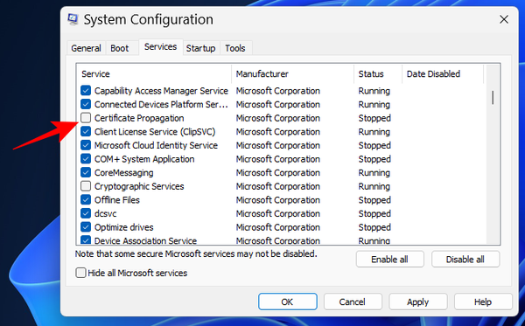Uncheck Connected Devices Platform Service checkbox
The image size is (525, 326).
86,104
